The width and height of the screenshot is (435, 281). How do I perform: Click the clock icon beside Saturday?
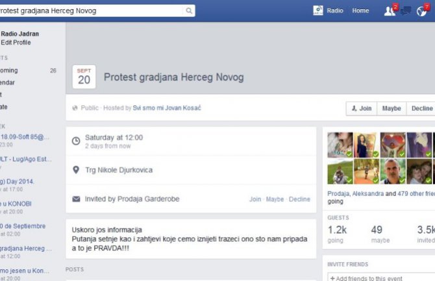point(76,140)
